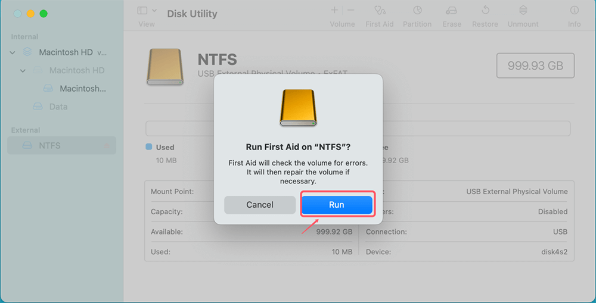The width and height of the screenshot is (596, 303).
Task: Collapse the nested Macintosh HD container
Action: click(x=23, y=71)
